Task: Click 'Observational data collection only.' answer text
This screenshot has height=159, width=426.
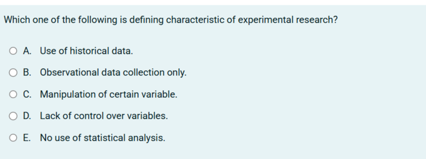Action: click(x=113, y=73)
